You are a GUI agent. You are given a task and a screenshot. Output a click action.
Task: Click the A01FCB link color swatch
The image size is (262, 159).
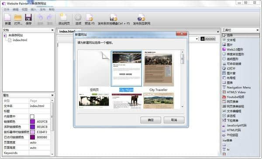pyautogui.click(x=32, y=122)
